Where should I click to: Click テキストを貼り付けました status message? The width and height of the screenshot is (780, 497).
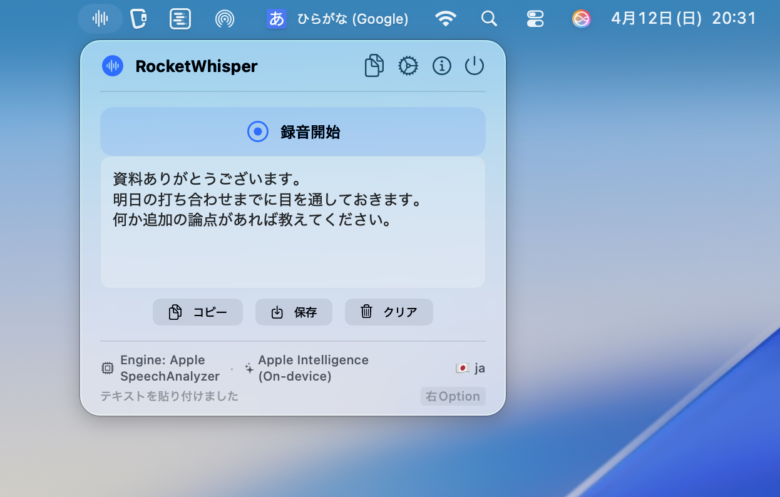pyautogui.click(x=170, y=396)
